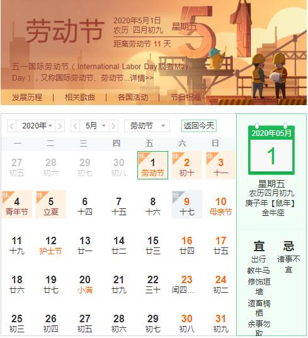Select May 4 青年节 date cell

17,205
